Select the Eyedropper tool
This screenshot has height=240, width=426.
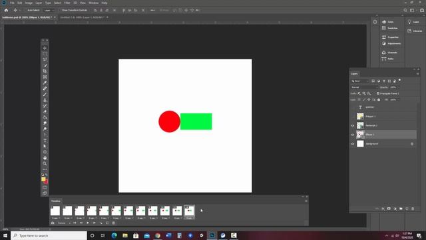tap(45, 83)
